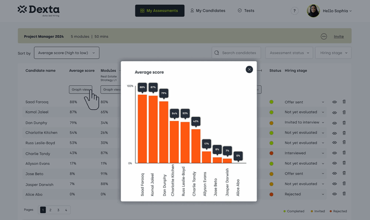Click trash icon in Charlie Tandy row
This screenshot has height=220, width=370.
pos(344,153)
